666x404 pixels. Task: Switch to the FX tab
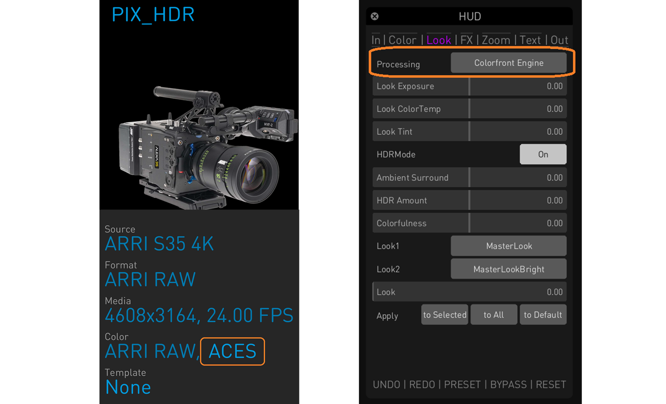coord(466,40)
